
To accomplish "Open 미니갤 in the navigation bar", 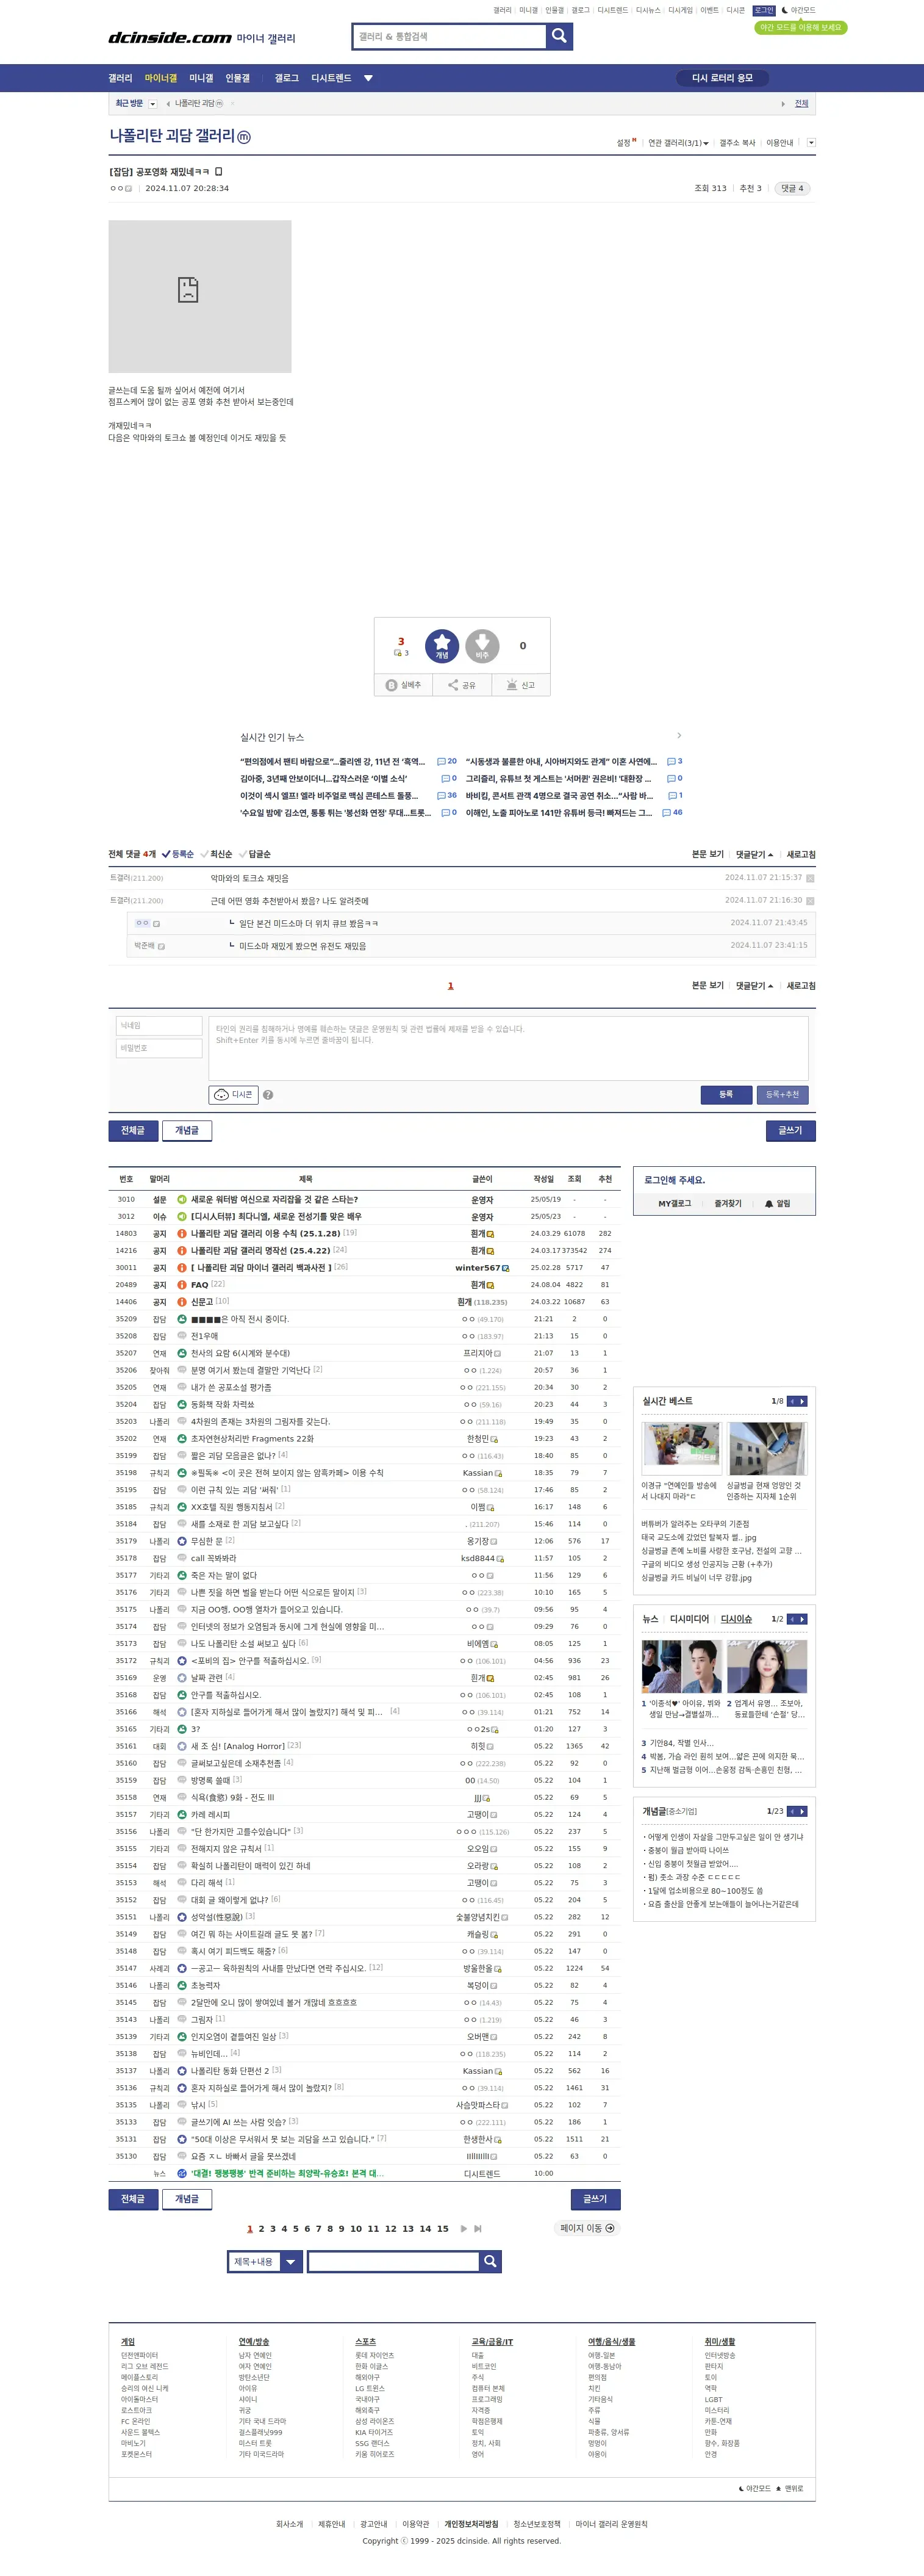I will pos(202,78).
